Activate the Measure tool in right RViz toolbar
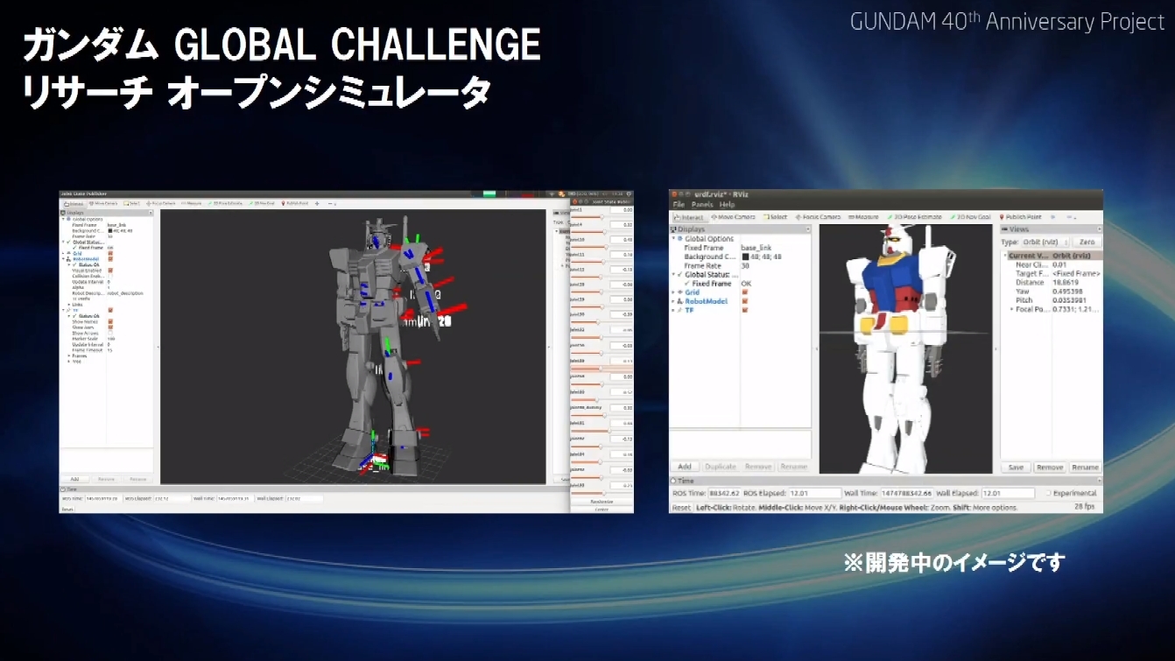 (x=864, y=217)
